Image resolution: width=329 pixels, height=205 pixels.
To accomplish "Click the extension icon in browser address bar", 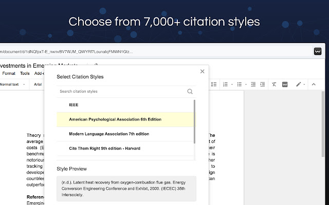I will [x=318, y=51].
